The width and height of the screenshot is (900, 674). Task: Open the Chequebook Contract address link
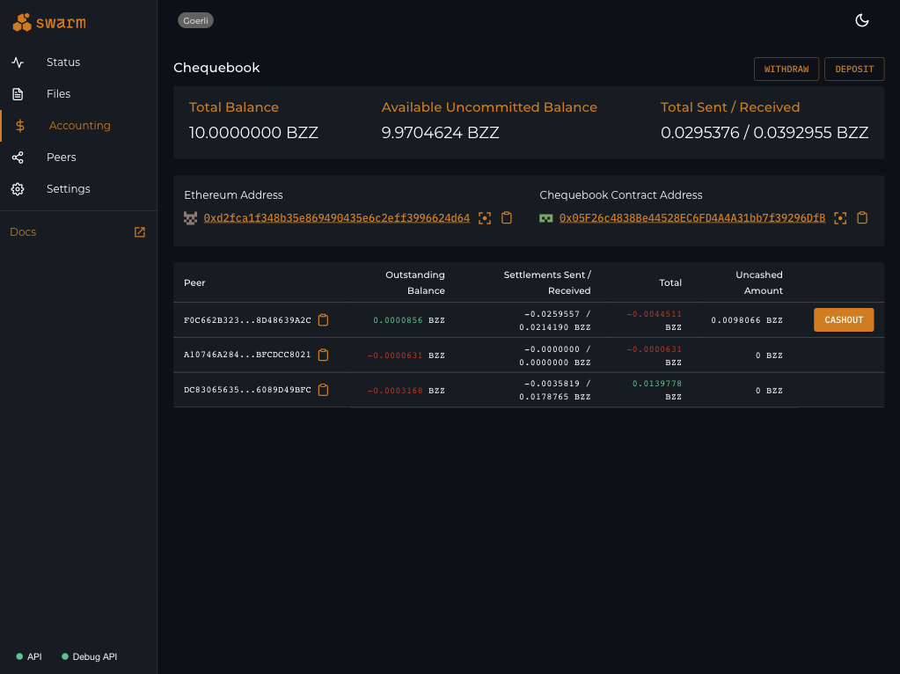tap(691, 218)
